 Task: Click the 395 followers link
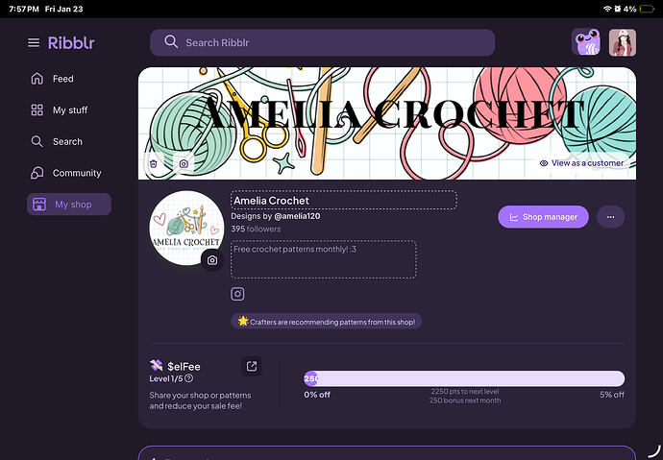click(256, 230)
